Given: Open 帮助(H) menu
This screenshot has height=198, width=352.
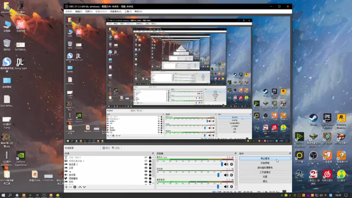Looking at the screenshot, I should [138, 11].
